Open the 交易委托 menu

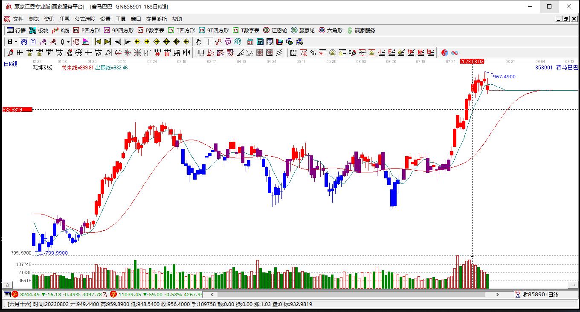[x=157, y=19]
